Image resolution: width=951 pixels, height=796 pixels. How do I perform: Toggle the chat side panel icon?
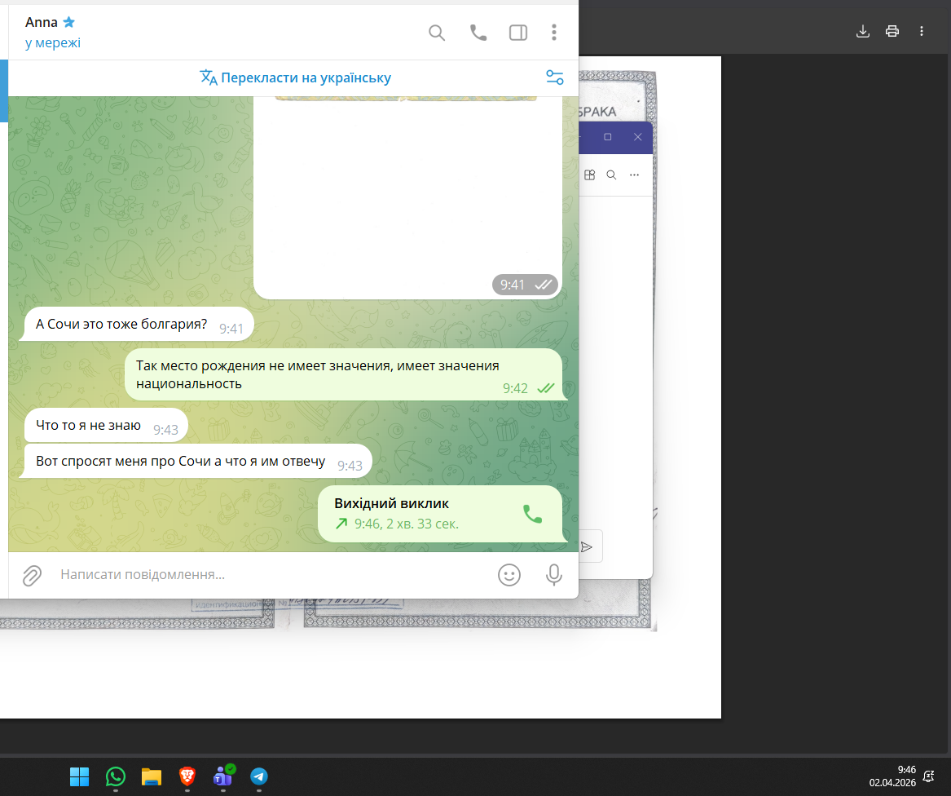[x=518, y=33]
